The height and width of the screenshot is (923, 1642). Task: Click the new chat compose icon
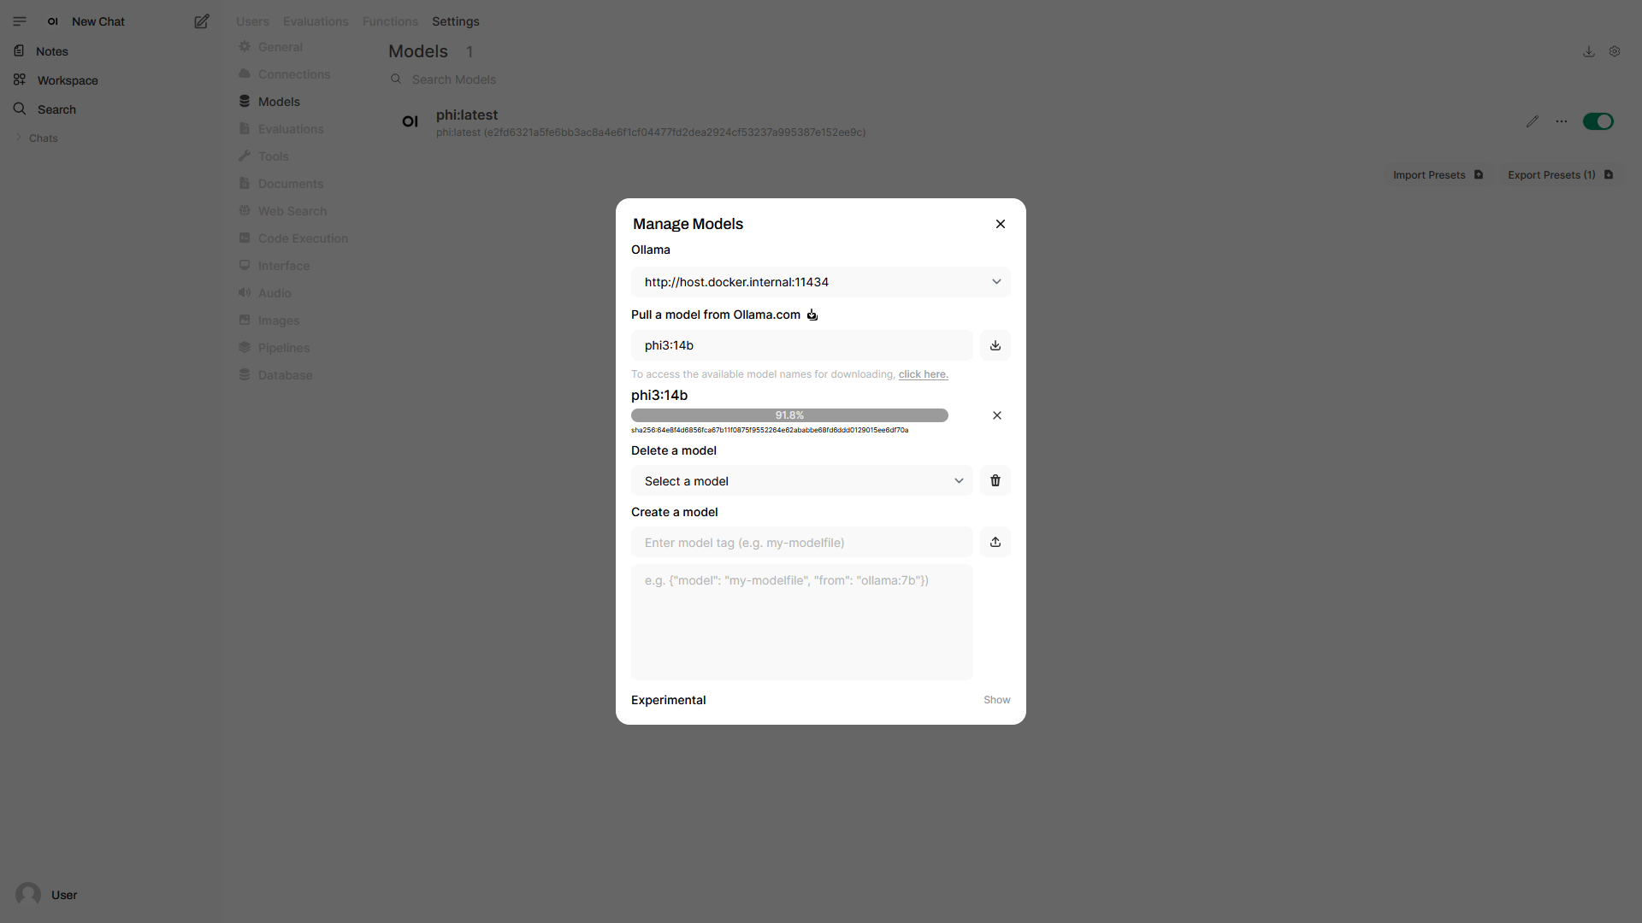pyautogui.click(x=202, y=21)
